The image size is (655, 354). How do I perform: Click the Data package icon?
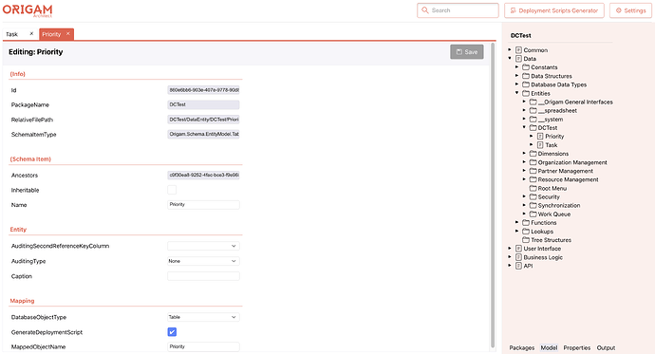[x=518, y=59]
